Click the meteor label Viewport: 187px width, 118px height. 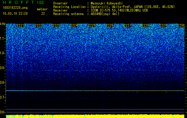tap(42, 9)
